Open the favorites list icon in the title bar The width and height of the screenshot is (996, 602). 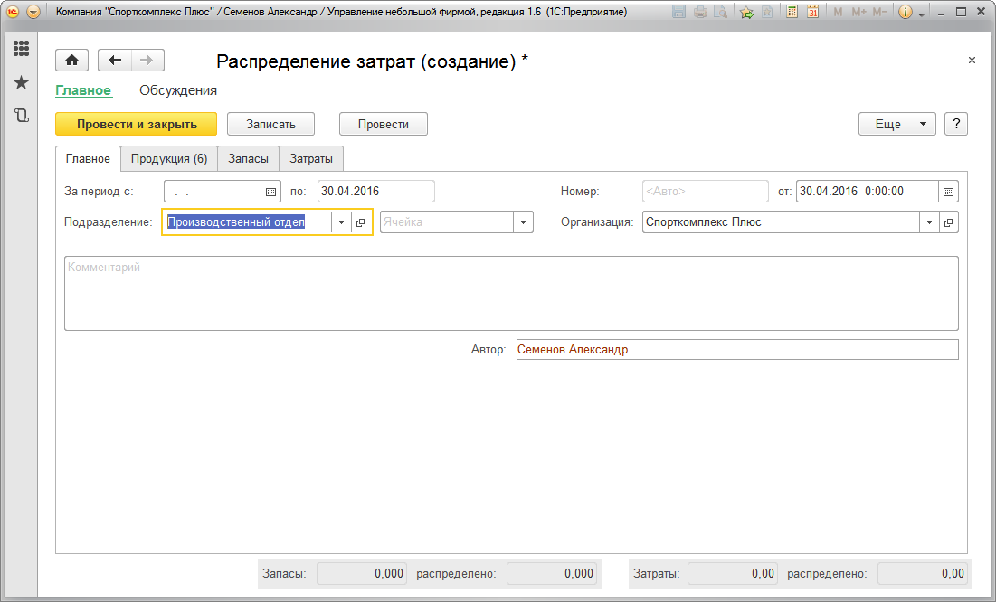[x=767, y=12]
